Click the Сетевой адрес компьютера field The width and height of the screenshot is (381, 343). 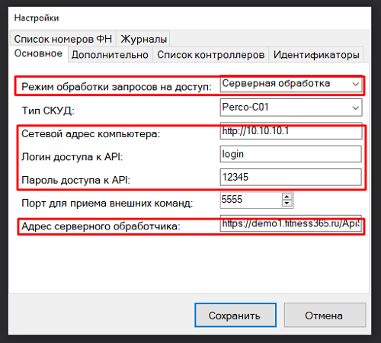pos(291,131)
